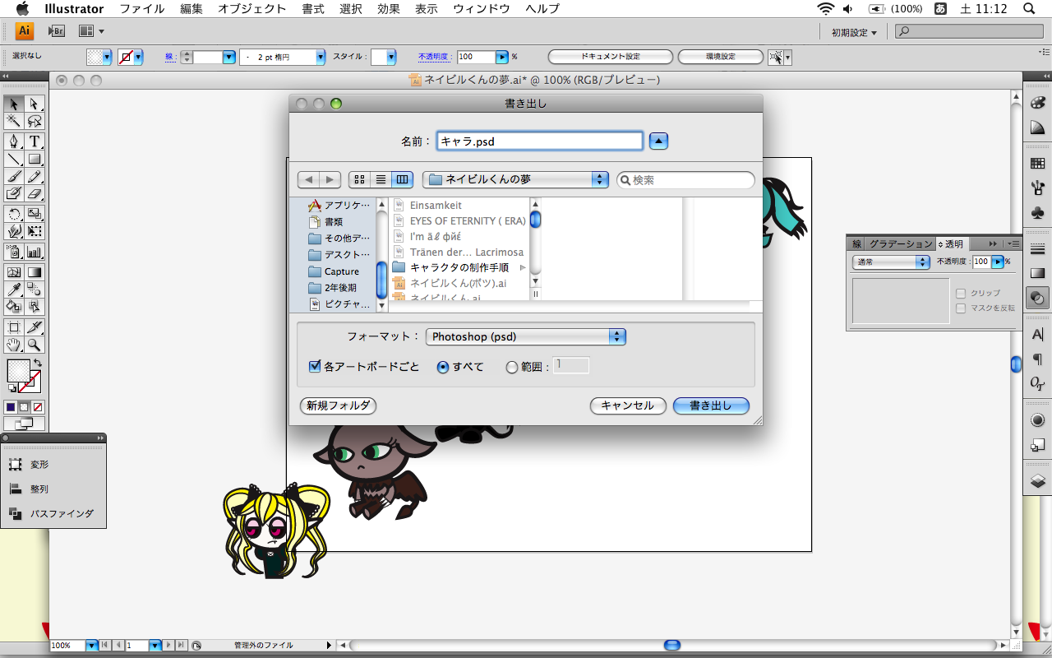
Task: Open the arrange documents dropdown
Action: point(91,31)
